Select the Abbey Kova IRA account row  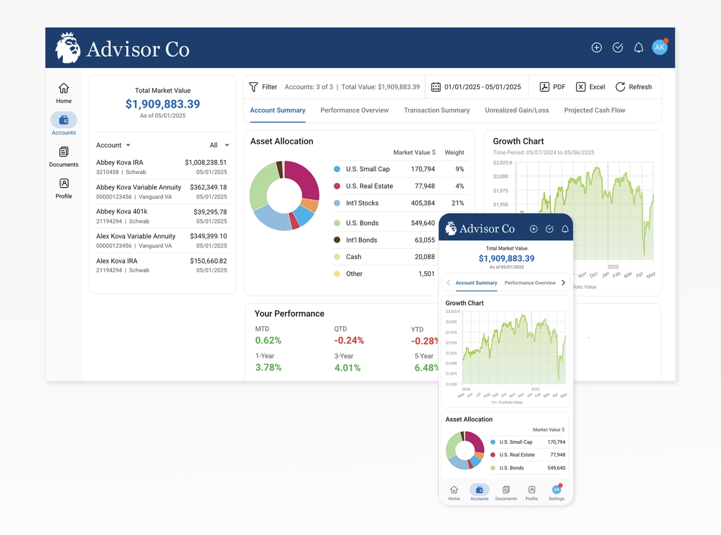pyautogui.click(x=161, y=167)
